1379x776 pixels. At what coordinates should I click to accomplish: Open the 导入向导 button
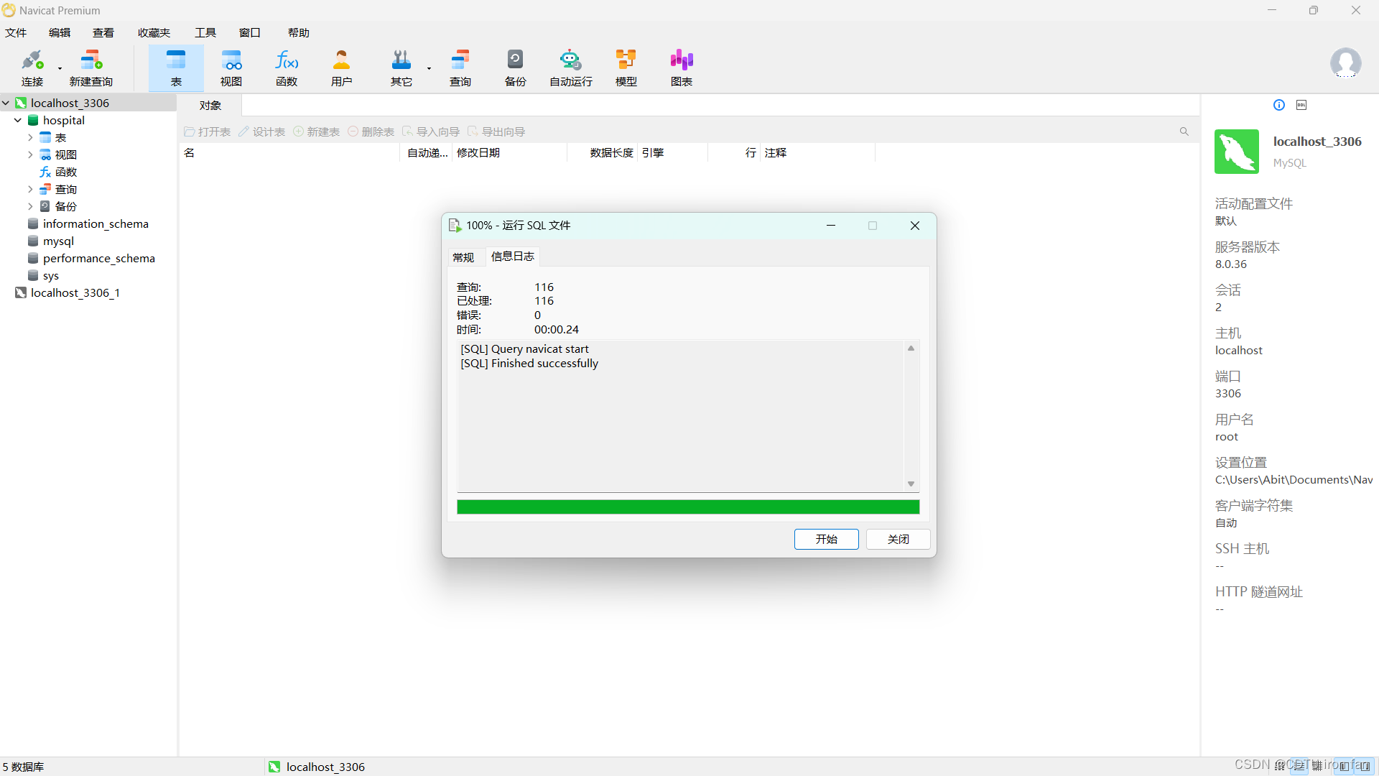[431, 131]
